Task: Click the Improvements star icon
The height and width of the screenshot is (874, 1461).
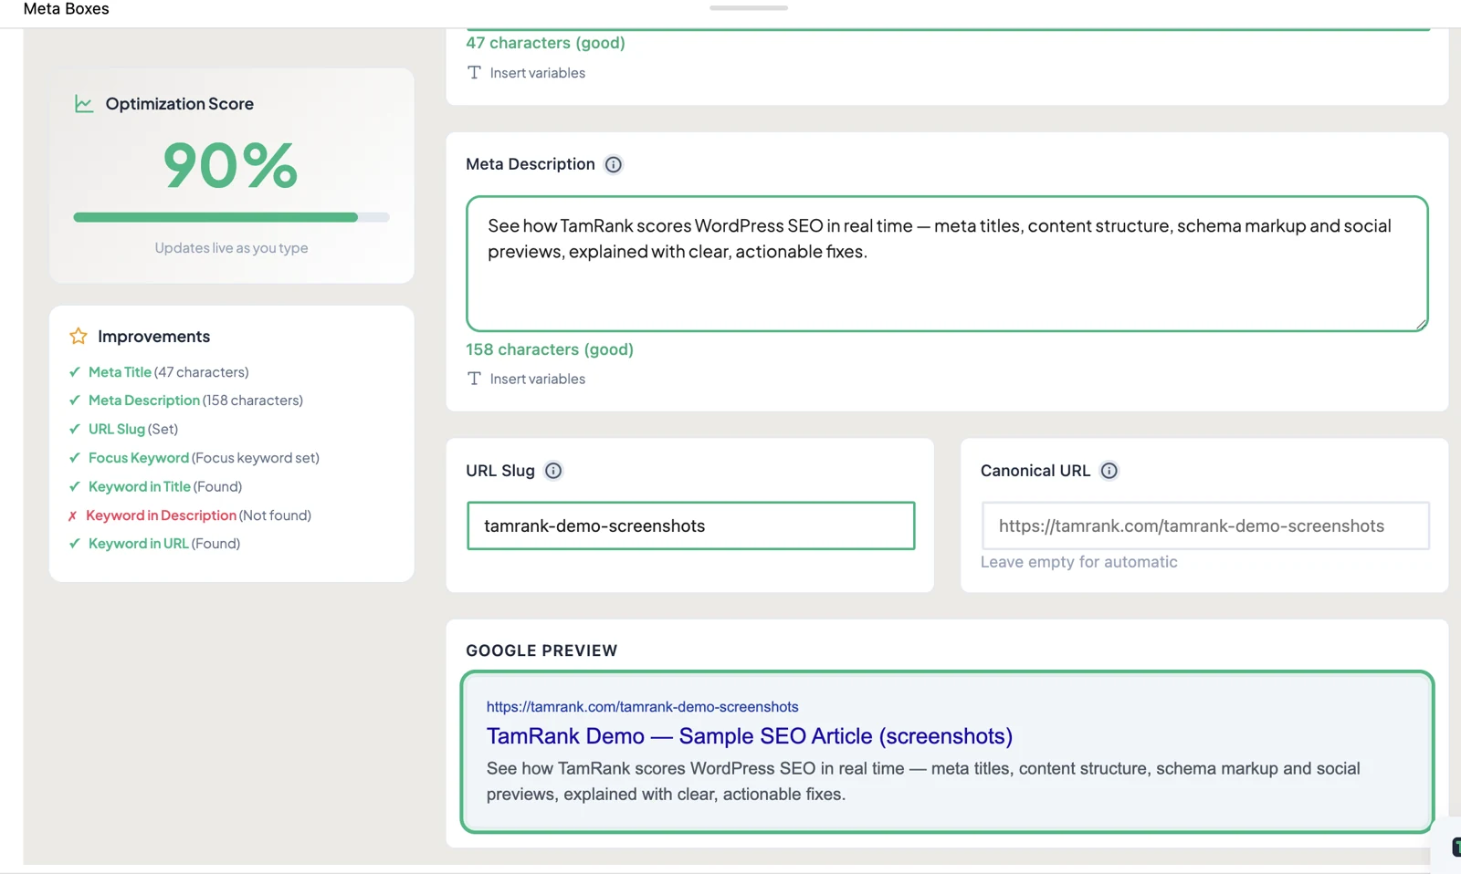Action: 79,336
